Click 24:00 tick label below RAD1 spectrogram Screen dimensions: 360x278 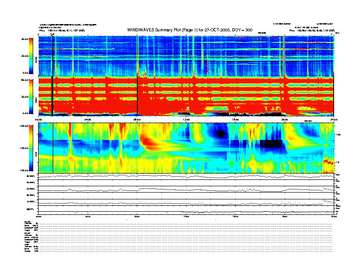click(x=333, y=119)
